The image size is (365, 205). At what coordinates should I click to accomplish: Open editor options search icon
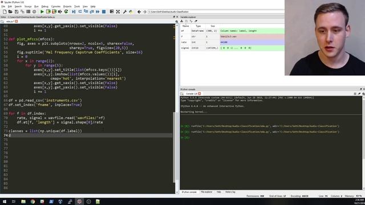(x=177, y=22)
